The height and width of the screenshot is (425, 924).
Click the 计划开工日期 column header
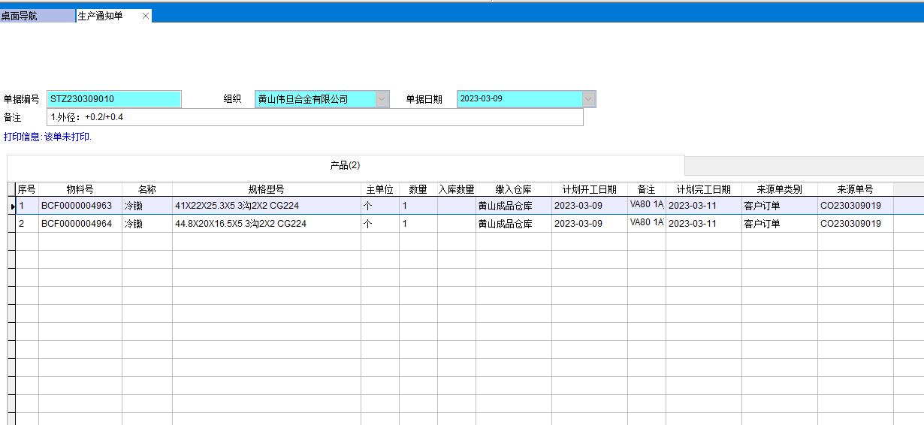(x=589, y=189)
